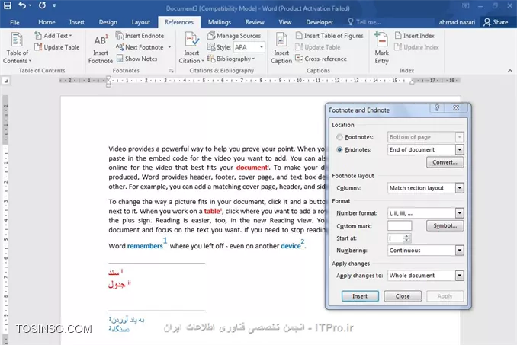Open the Developer tab
Viewport: 517px width, 345px height.
tap(320, 22)
